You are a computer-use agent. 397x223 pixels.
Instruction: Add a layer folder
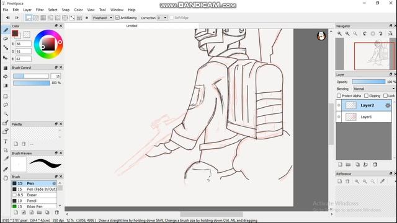point(349,165)
